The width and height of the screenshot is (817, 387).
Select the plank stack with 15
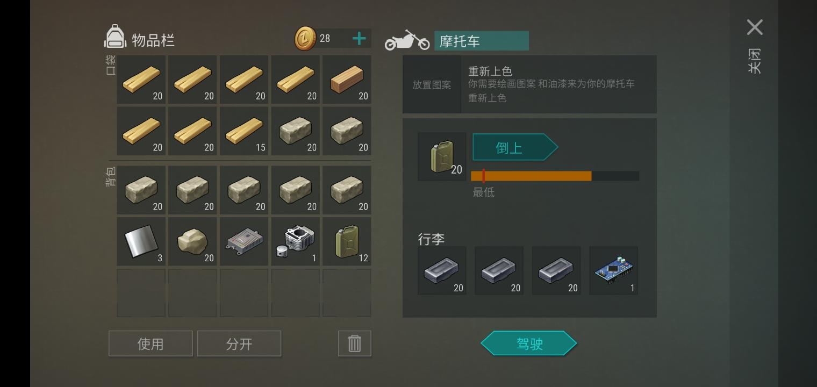tap(244, 131)
